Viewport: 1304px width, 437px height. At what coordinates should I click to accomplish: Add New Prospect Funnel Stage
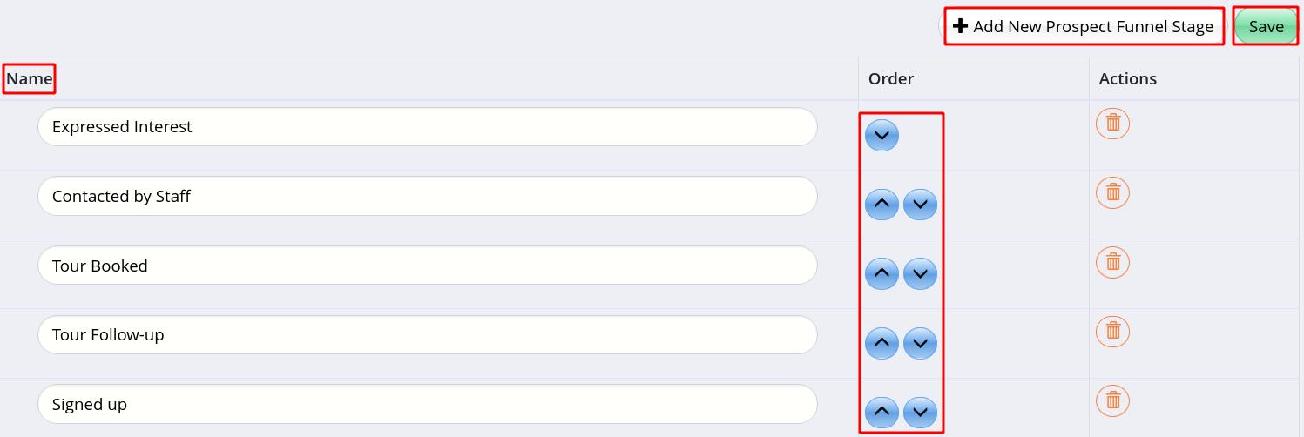click(1084, 27)
